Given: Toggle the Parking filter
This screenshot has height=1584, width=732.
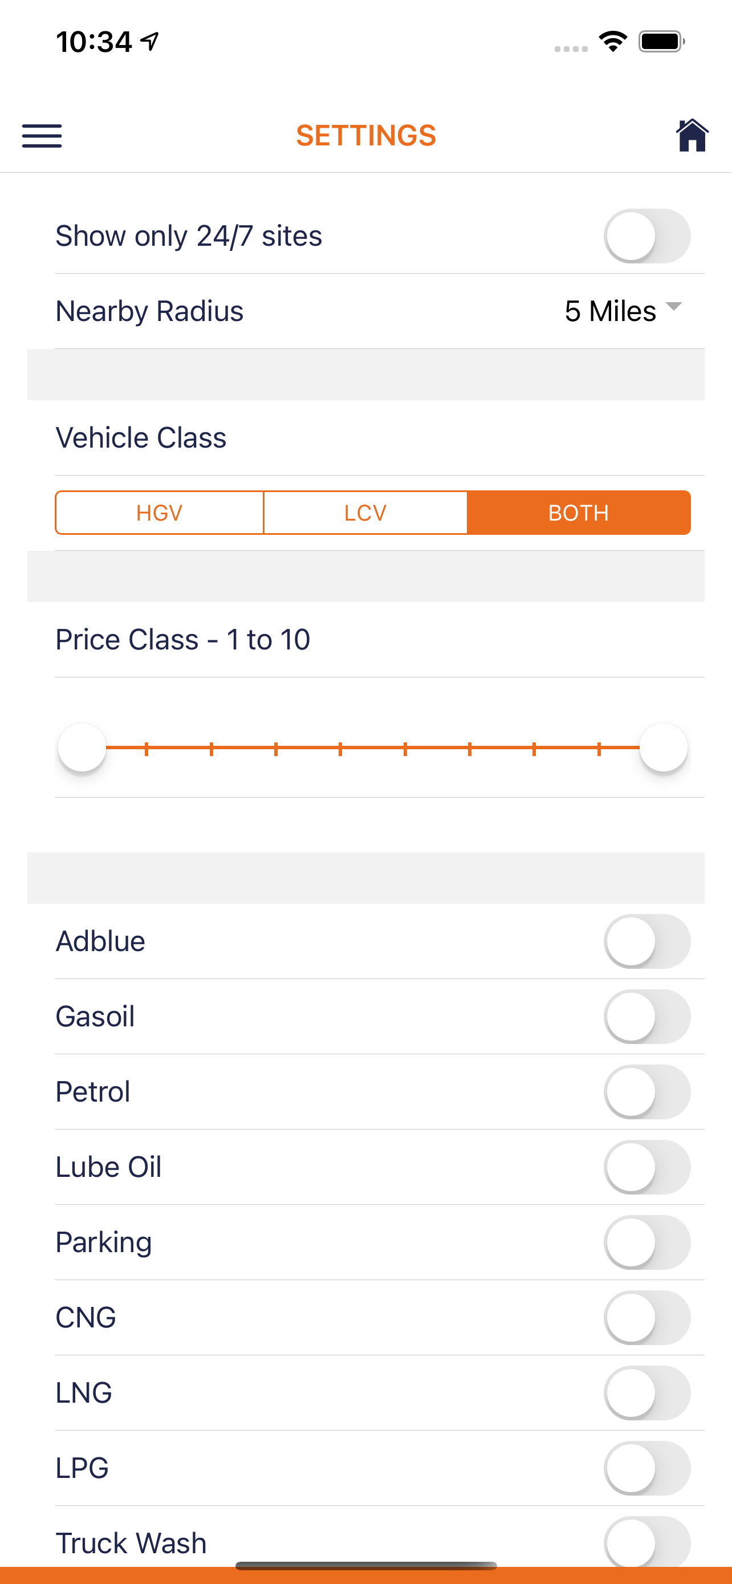Looking at the screenshot, I should click(646, 1242).
